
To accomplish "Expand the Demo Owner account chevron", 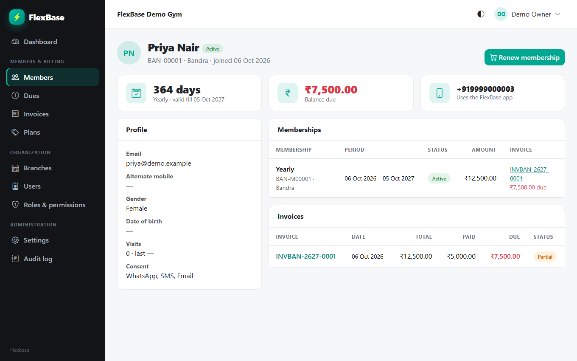I will click(x=557, y=14).
